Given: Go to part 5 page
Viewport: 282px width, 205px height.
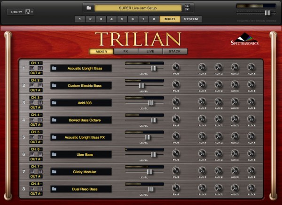Looking at the screenshot, I should tap(122, 19).
